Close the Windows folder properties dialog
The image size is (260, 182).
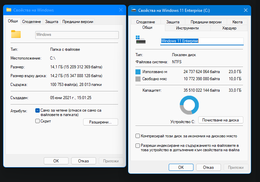coord(121,10)
